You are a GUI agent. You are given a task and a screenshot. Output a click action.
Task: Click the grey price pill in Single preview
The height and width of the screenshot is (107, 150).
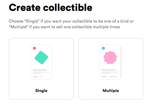[x=35, y=77]
